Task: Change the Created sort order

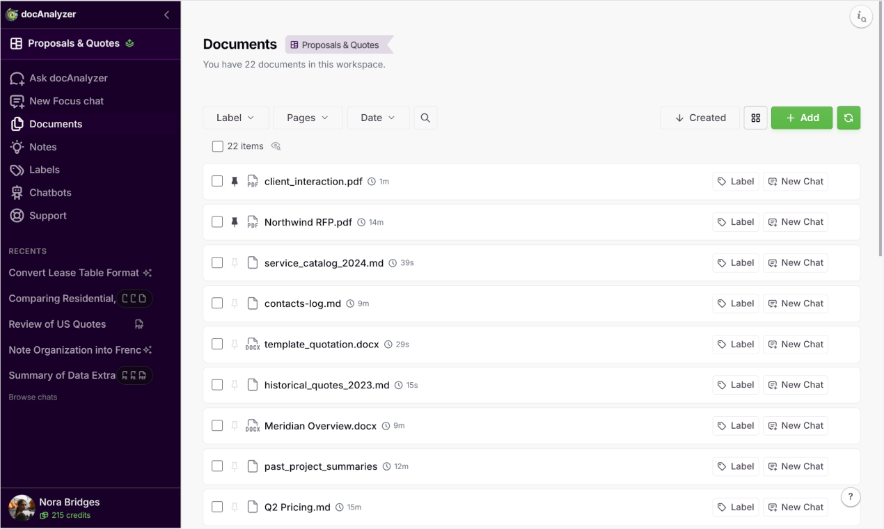Action: (700, 118)
